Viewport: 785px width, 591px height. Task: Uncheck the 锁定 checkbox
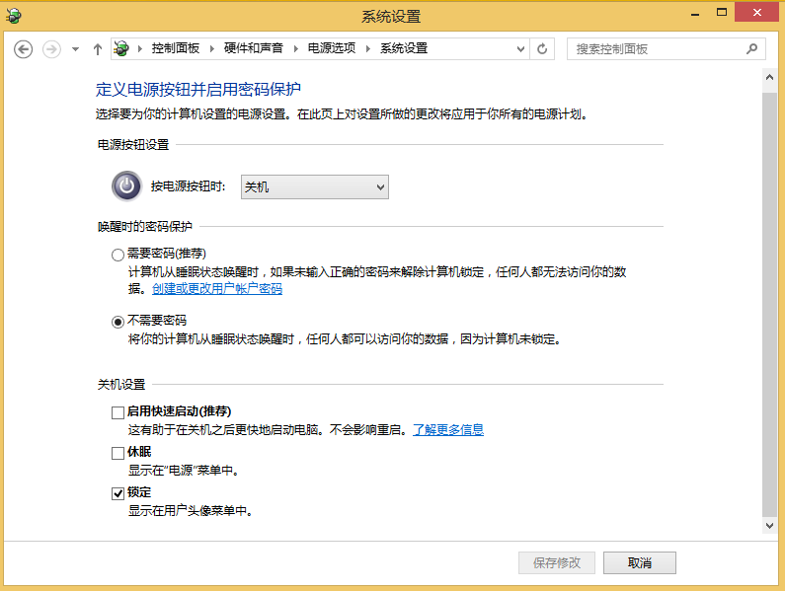[x=118, y=493]
